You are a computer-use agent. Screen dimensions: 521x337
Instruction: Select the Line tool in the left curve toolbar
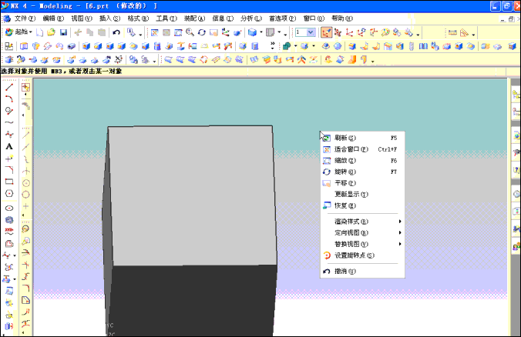pyautogui.click(x=9, y=87)
